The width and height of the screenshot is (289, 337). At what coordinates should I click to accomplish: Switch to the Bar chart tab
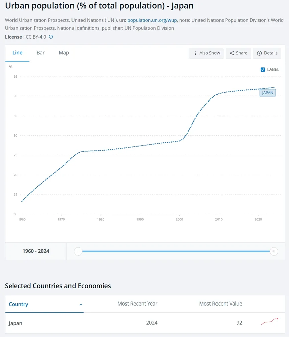coord(41,53)
